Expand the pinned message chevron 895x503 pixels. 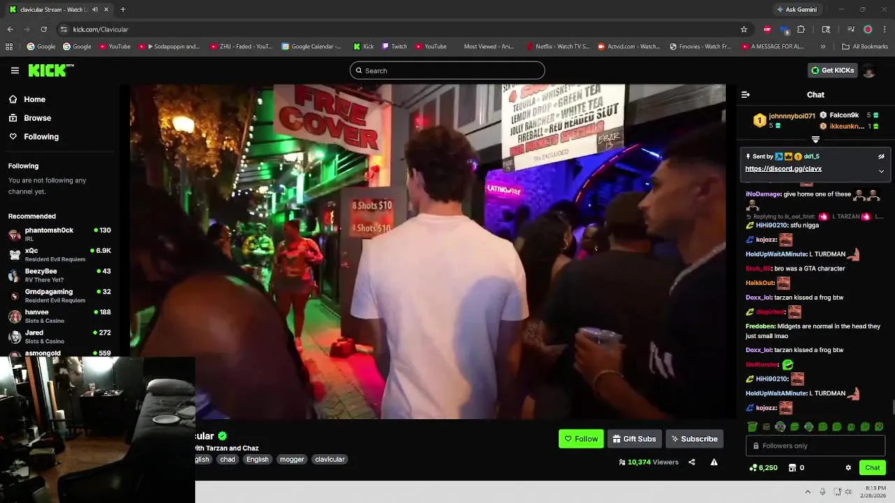881,170
